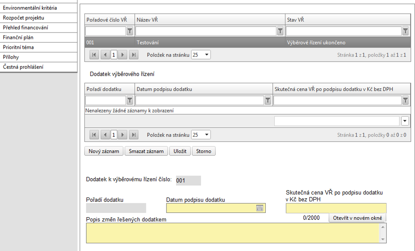
Task: Open Rozpočet projektu menu item
Action: 39,18
